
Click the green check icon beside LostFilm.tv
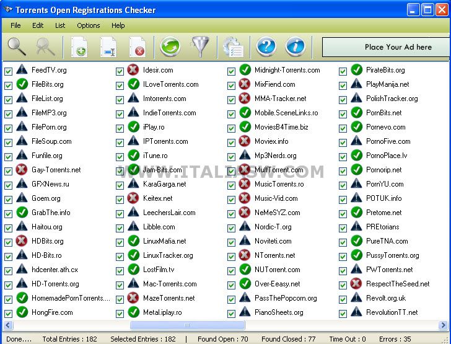134,269
